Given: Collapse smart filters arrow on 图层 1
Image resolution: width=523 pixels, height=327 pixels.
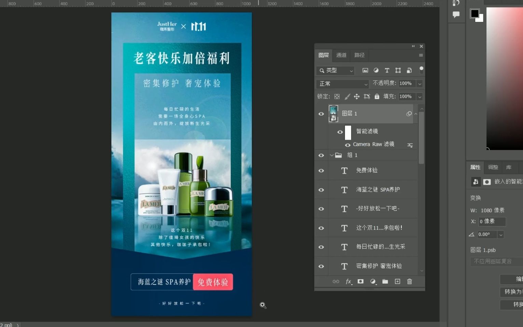Looking at the screenshot, I should (416, 114).
